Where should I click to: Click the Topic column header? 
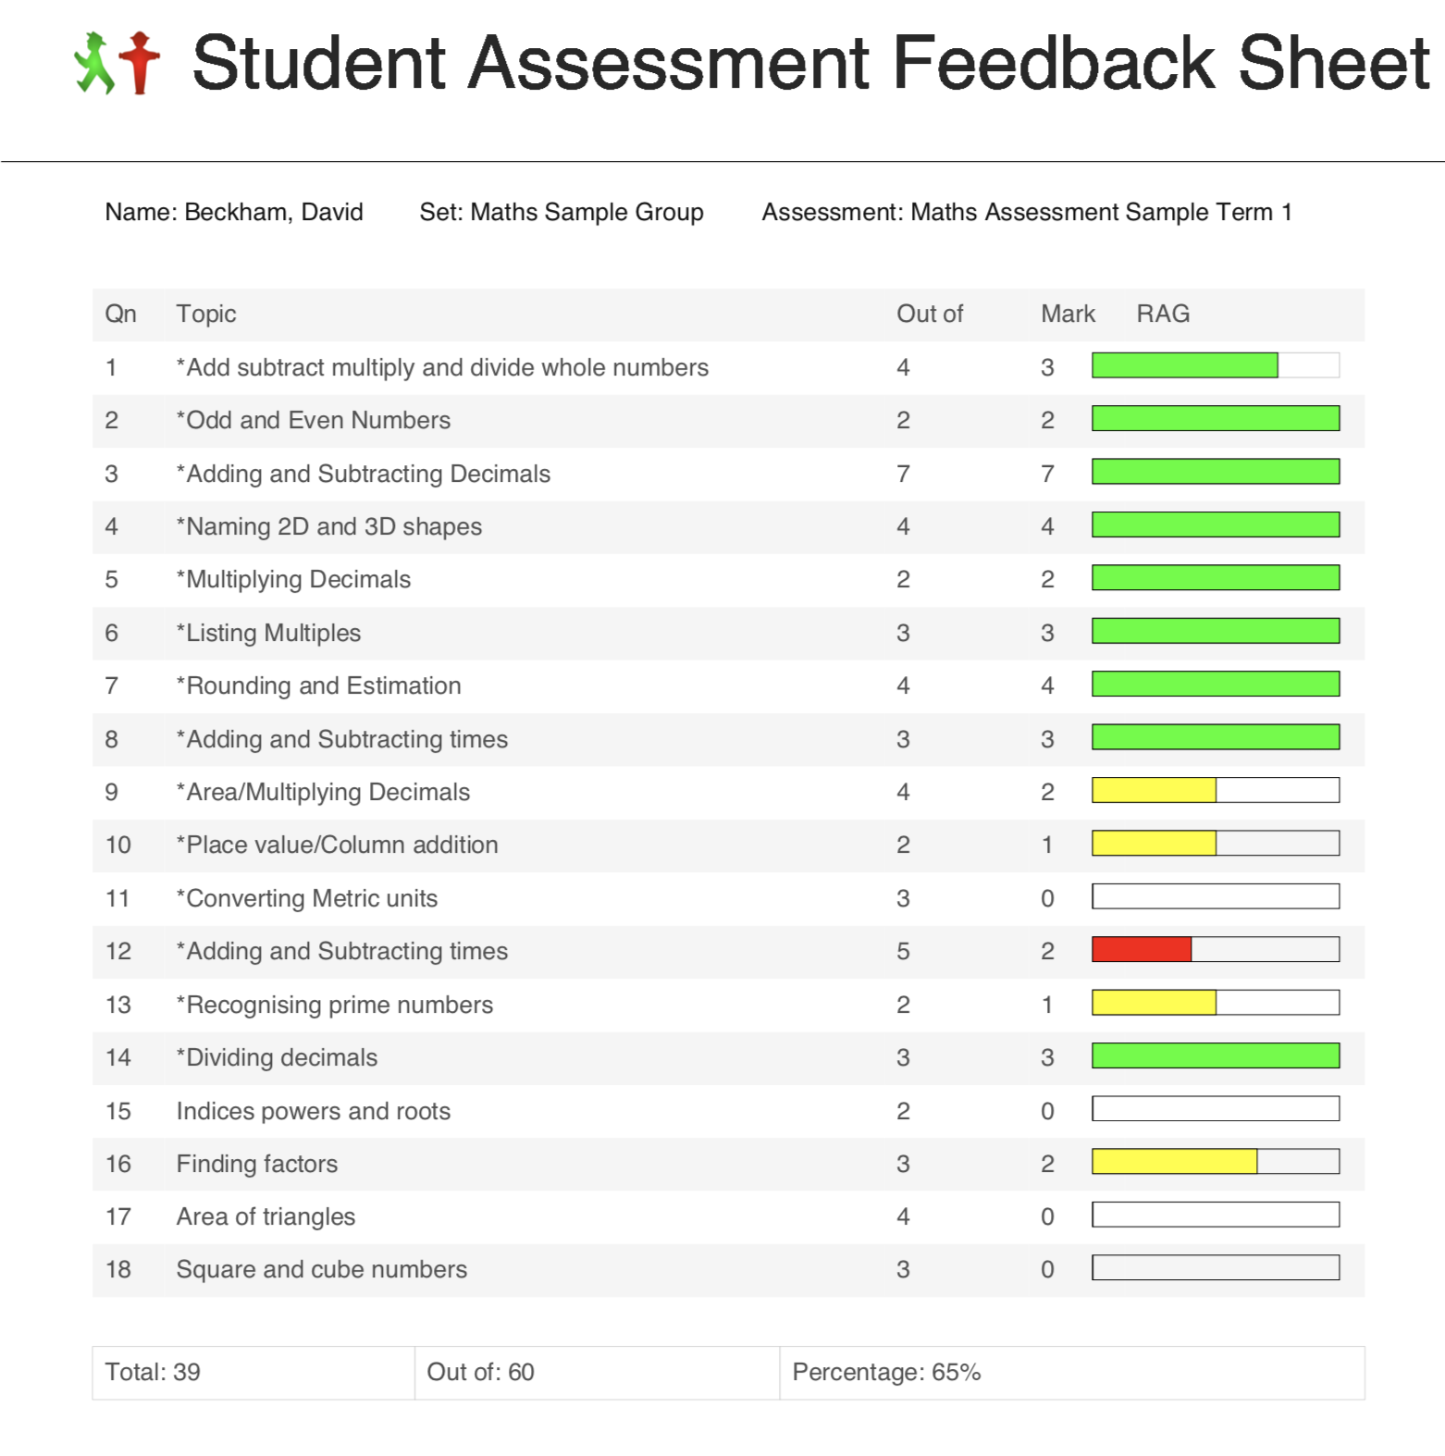(x=206, y=314)
